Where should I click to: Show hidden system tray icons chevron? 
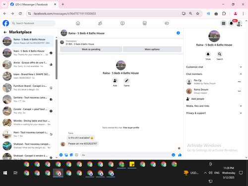point(205,173)
